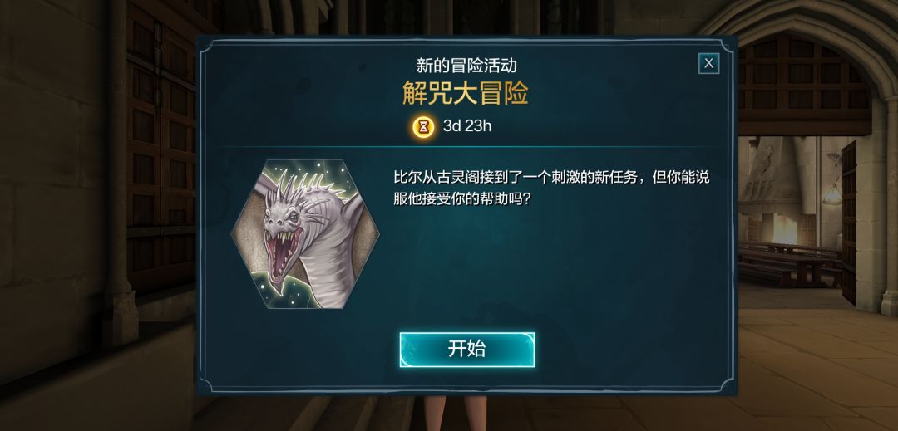Viewport: 898px width, 431px height.
Task: Click the 3d 23h countdown text
Action: point(467,126)
